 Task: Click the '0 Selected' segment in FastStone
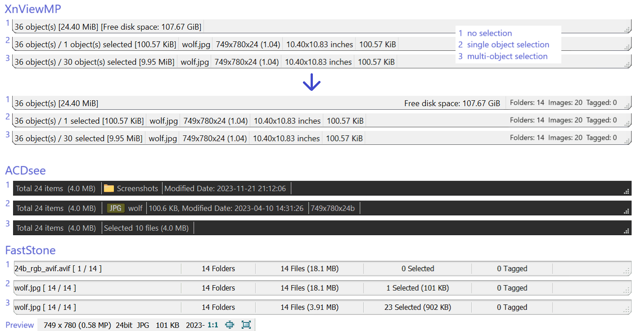pyautogui.click(x=418, y=268)
